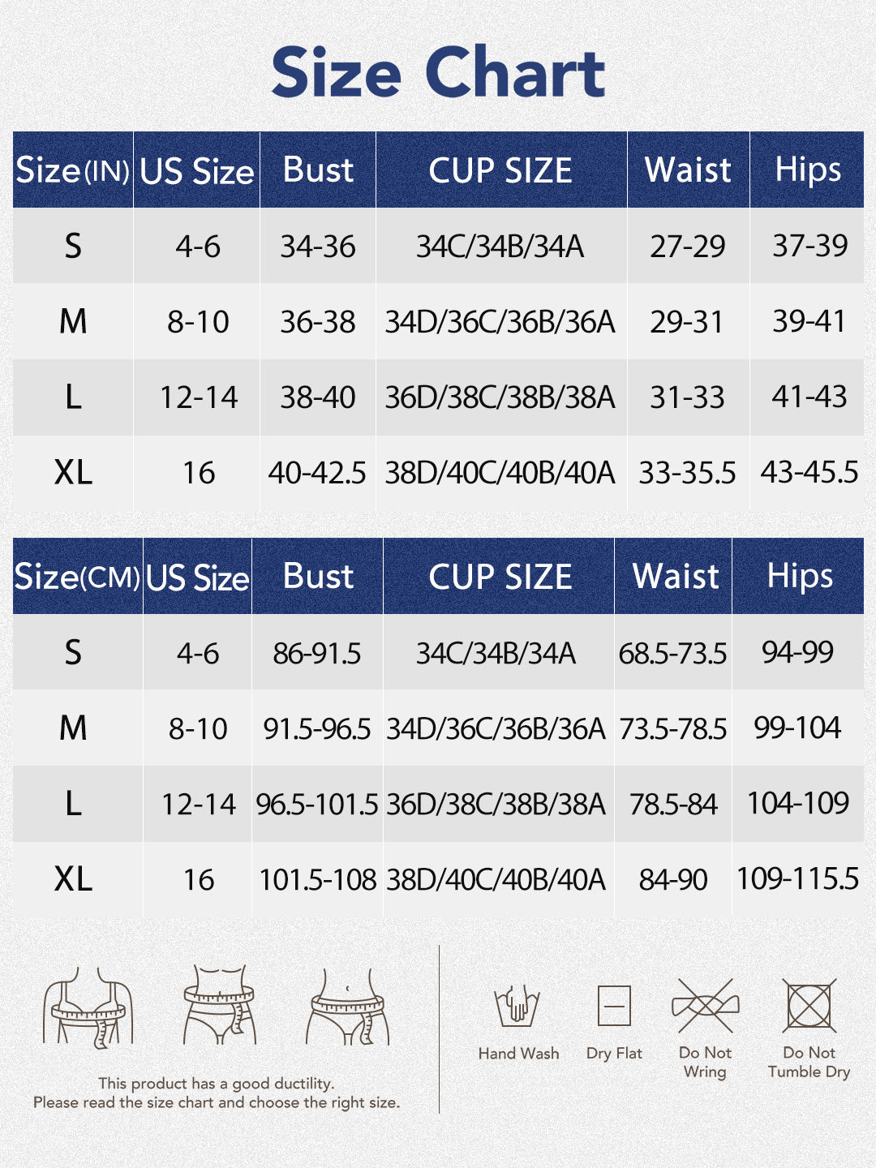Click the Size Chart title
The height and width of the screenshot is (1168, 876).
(x=438, y=73)
